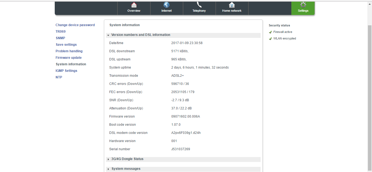The height and width of the screenshot is (172, 372).
Task: Open Change device password page
Action: [75, 25]
